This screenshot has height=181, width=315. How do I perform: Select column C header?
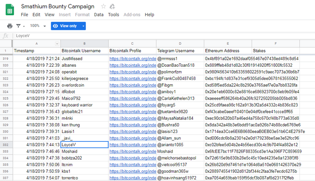tap(132, 44)
